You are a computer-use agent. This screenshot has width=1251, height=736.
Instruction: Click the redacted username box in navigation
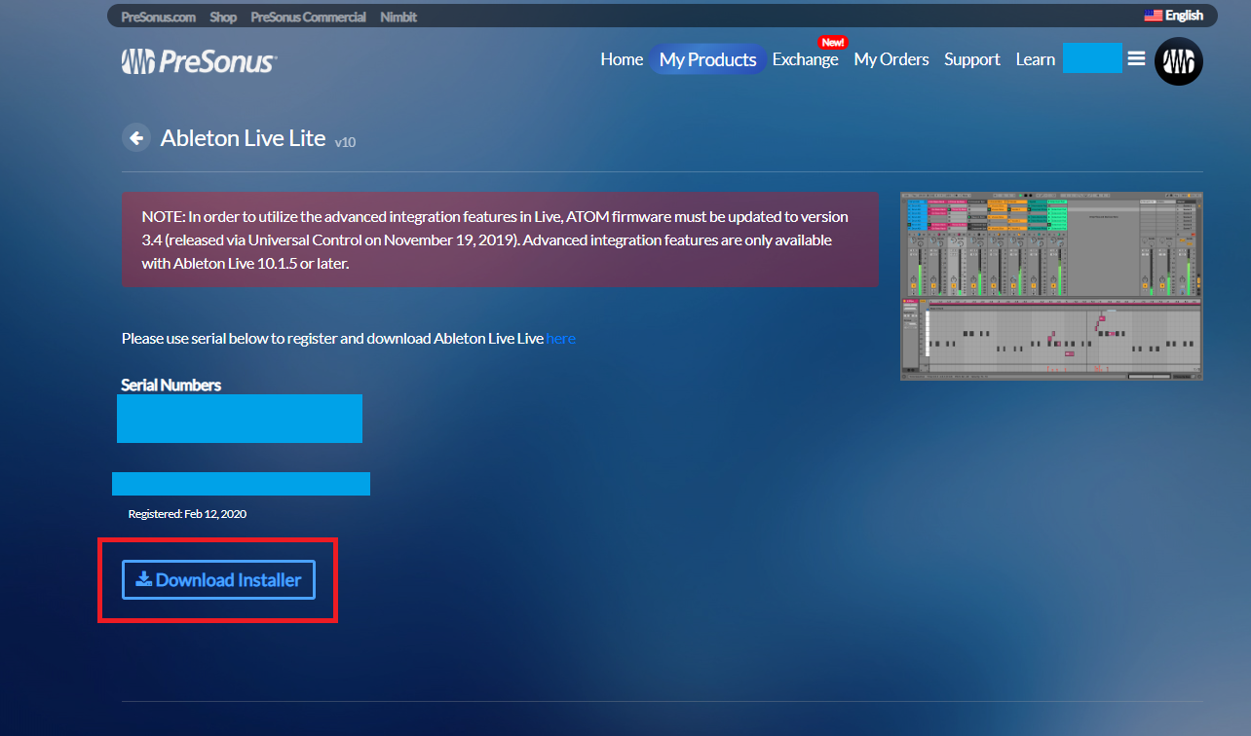[x=1091, y=58]
